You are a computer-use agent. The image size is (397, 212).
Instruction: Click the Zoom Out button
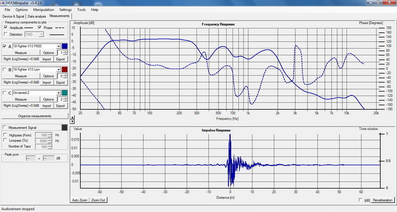pos(98,200)
